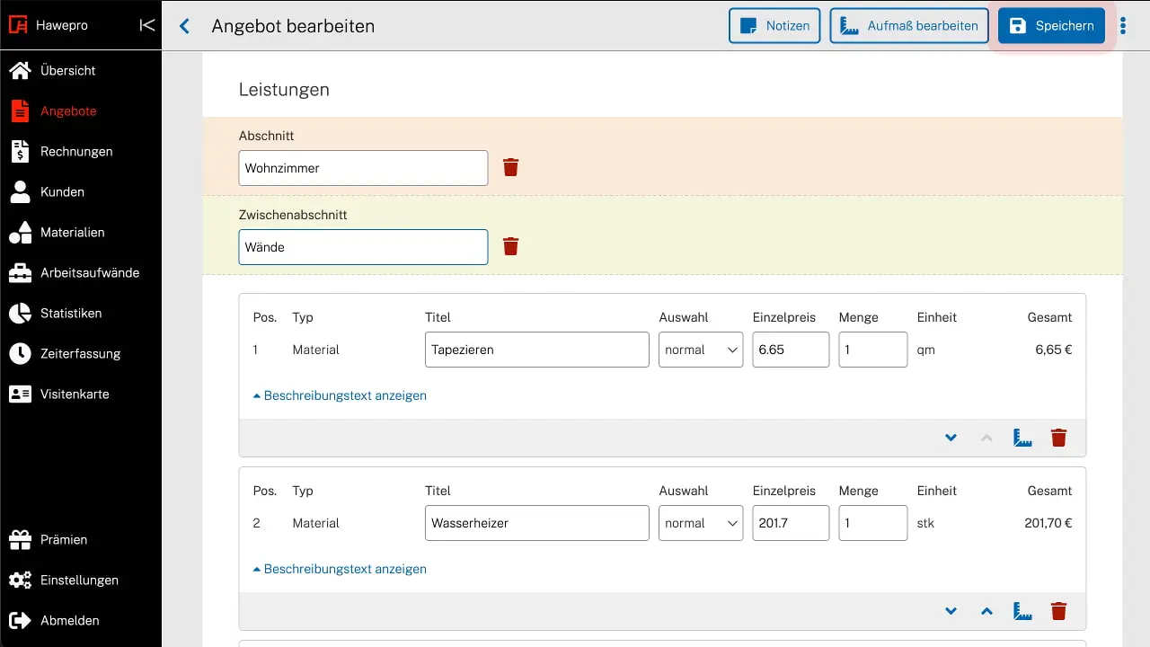Click the Titel field containing Tapezieren
Screen dimensions: 1150x647
537,350
